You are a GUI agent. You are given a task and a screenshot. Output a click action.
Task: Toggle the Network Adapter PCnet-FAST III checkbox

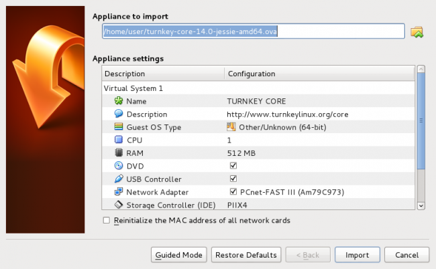point(233,192)
